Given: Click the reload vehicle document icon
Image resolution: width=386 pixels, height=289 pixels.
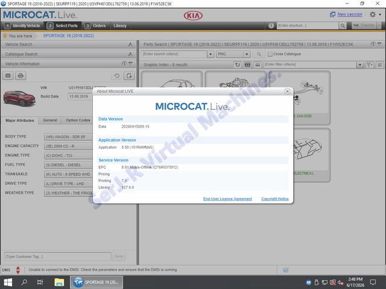Looking at the screenshot, I should click(x=129, y=75).
